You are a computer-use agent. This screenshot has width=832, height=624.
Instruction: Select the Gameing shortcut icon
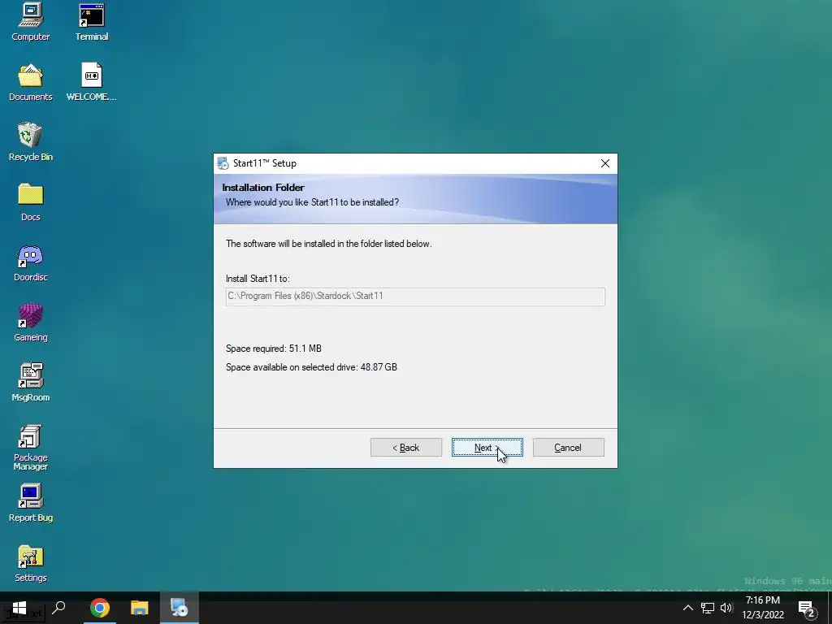click(31, 323)
